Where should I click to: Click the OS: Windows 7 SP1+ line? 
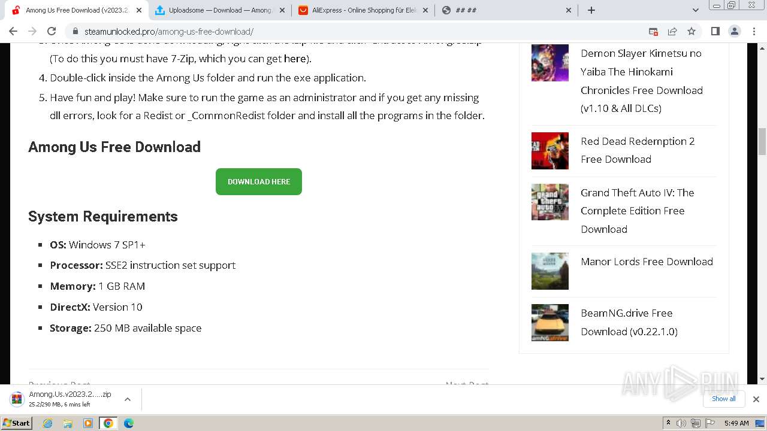coord(98,244)
